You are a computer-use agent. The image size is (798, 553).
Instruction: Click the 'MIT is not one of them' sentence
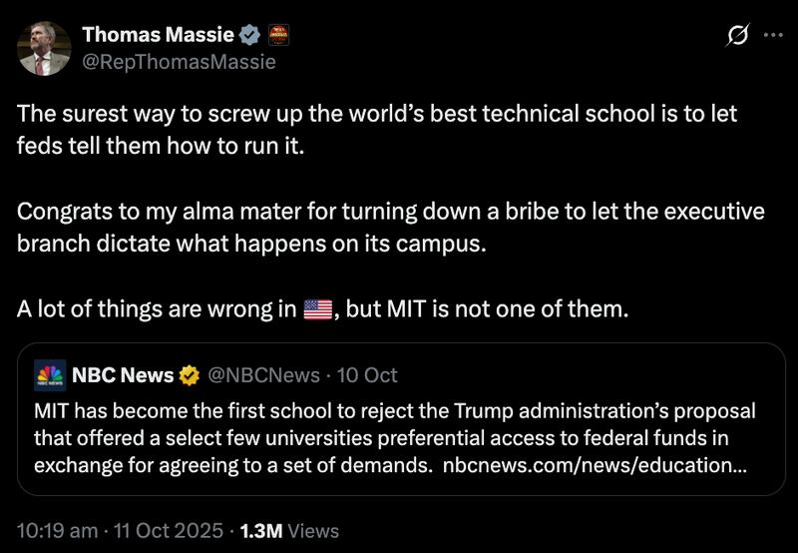coord(489,308)
